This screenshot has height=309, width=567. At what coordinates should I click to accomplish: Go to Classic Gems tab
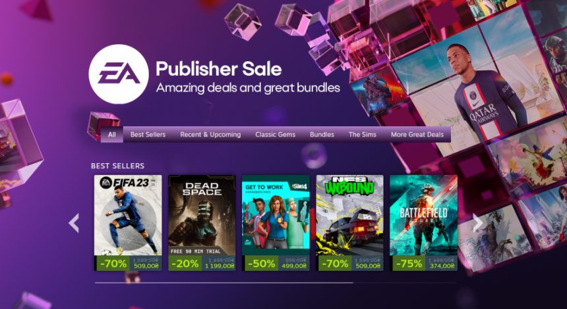275,135
